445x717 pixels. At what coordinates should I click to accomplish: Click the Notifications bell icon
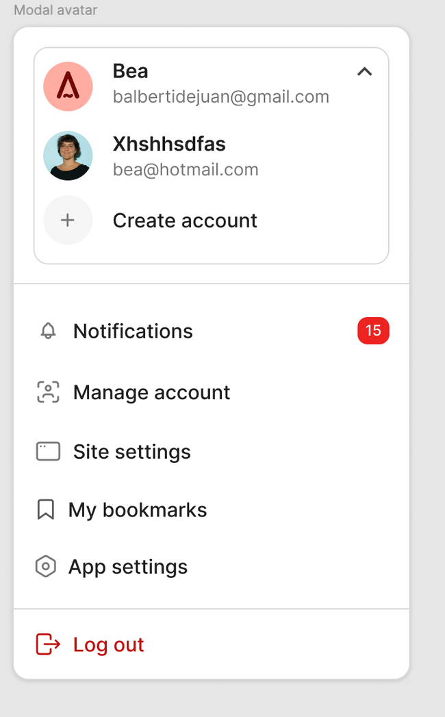tap(48, 331)
